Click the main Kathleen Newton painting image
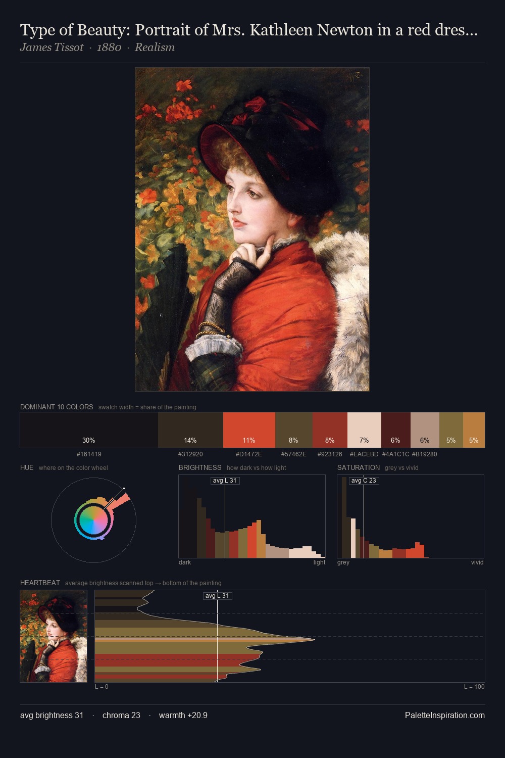Screen dimensions: 505x758 252,229
